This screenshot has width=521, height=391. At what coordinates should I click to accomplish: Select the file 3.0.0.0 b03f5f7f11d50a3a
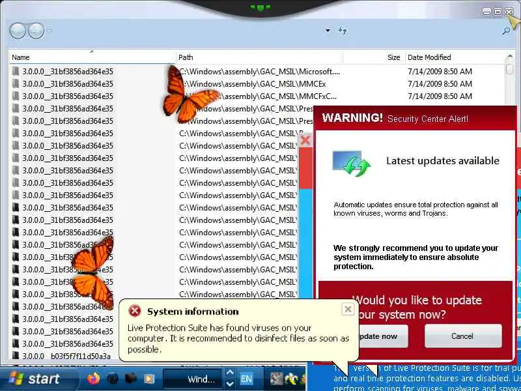click(x=66, y=356)
